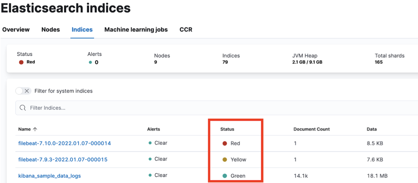
Task: Click the Status column header
Action: pyautogui.click(x=227, y=129)
